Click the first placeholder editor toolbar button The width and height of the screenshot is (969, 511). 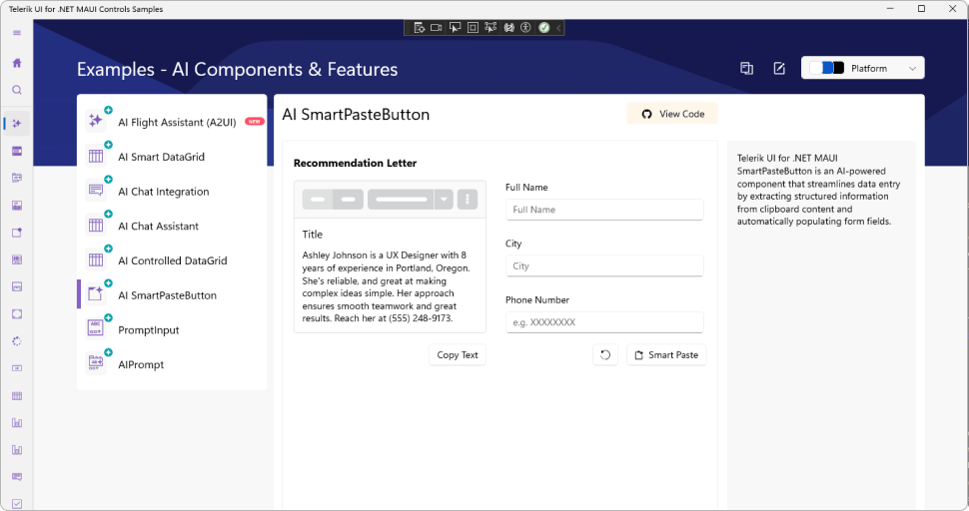[318, 200]
